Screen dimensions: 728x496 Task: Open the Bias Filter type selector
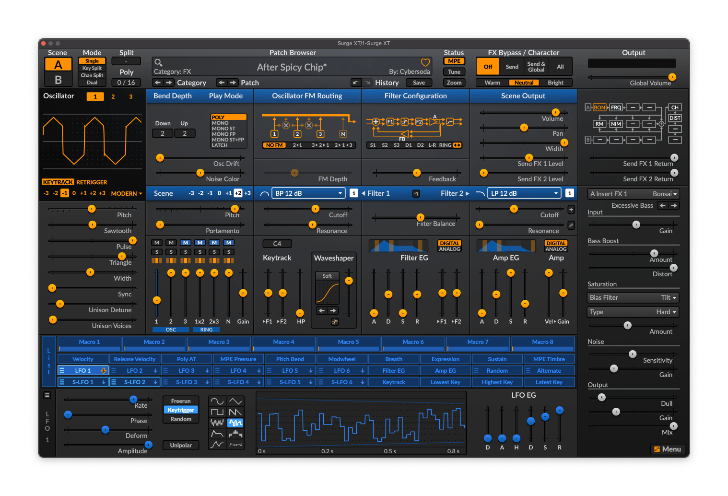click(x=633, y=297)
